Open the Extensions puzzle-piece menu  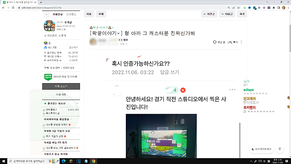click(274, 8)
